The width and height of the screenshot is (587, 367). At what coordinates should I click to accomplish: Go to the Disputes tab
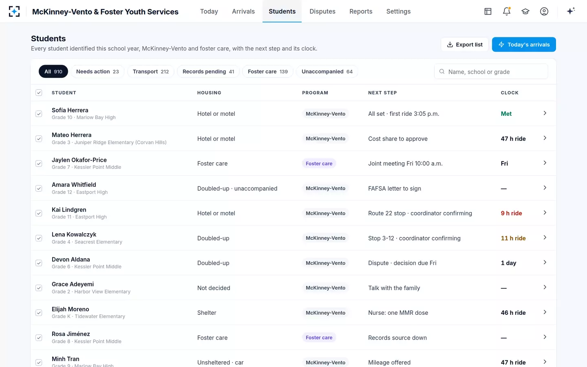click(x=322, y=11)
